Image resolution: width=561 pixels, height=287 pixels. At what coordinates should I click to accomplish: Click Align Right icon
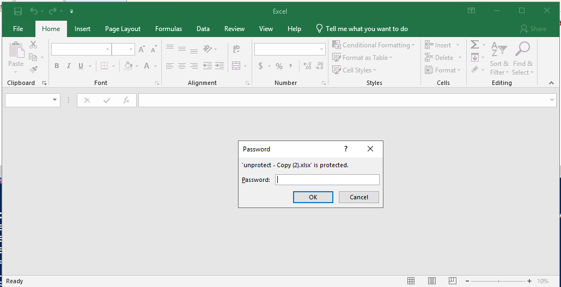(194, 66)
